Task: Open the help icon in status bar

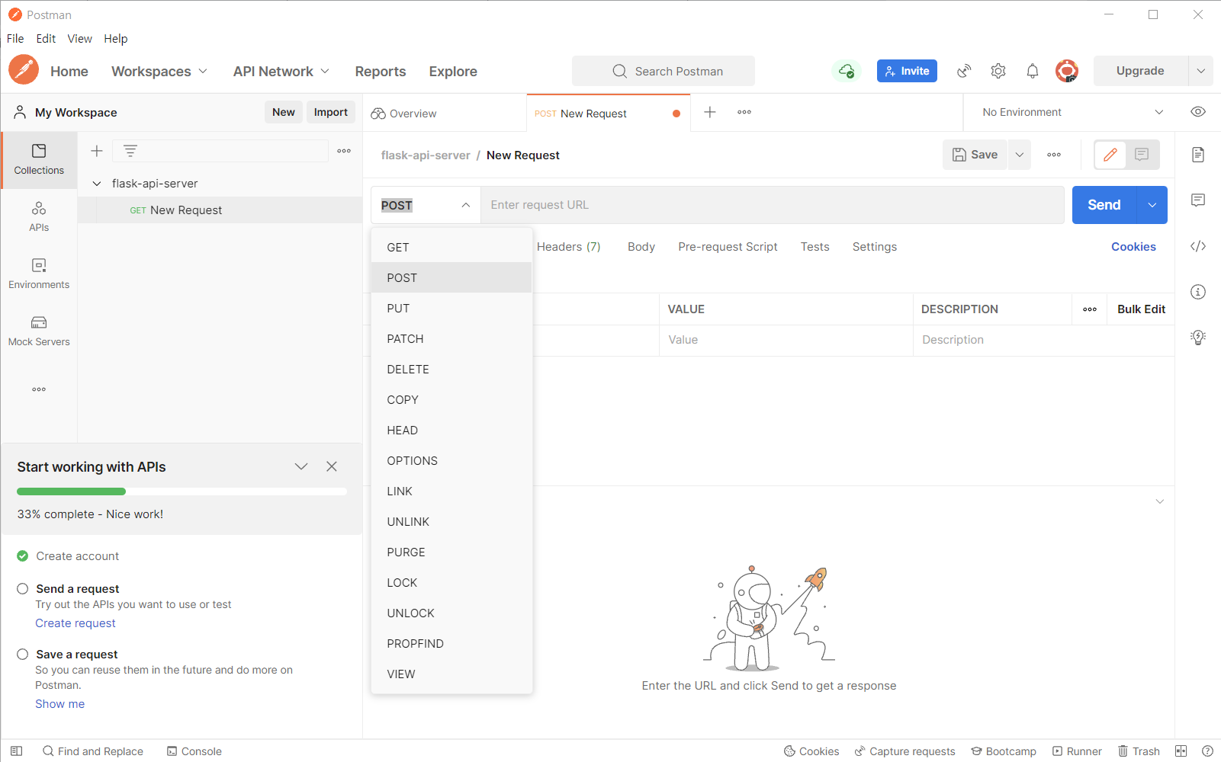Action: [x=1208, y=751]
